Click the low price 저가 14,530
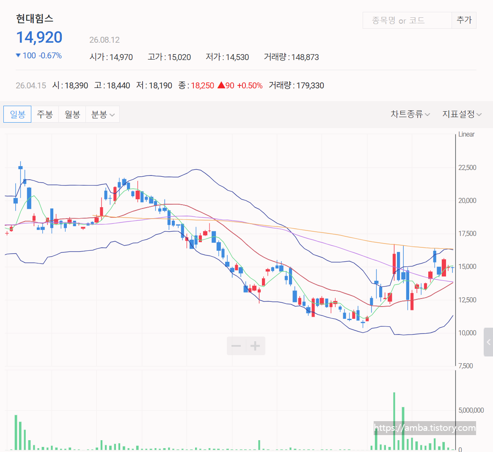 227,57
